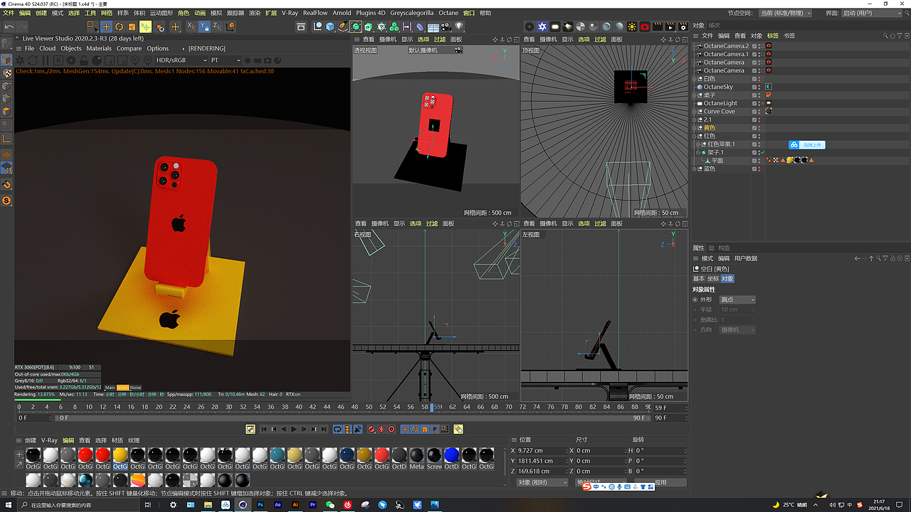Toggle green enable check on 架子.1
Screen dimensions: 911x512
click(764, 152)
